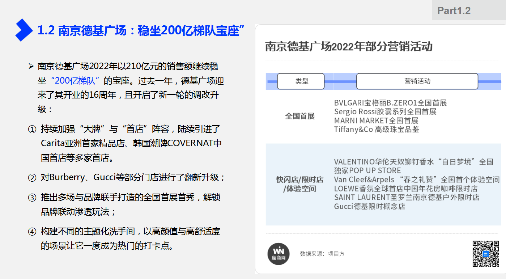Click the text 来了其开业的16周年
This screenshot has height=279, width=506.
click(77, 95)
